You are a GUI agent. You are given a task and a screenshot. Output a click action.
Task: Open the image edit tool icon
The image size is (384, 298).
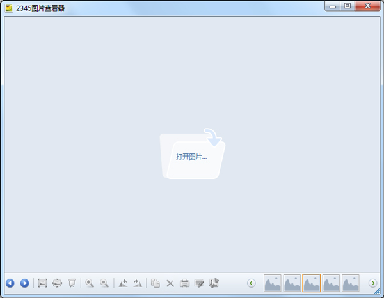pos(199,283)
